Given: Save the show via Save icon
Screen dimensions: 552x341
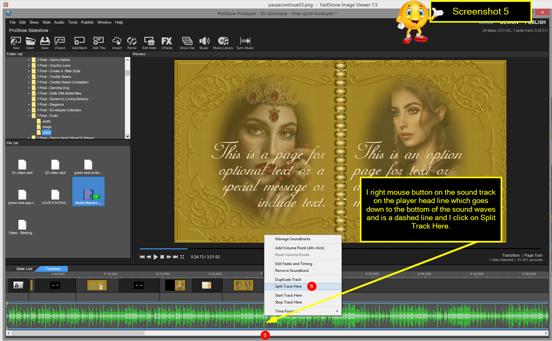Looking at the screenshot, I should tap(45, 43).
